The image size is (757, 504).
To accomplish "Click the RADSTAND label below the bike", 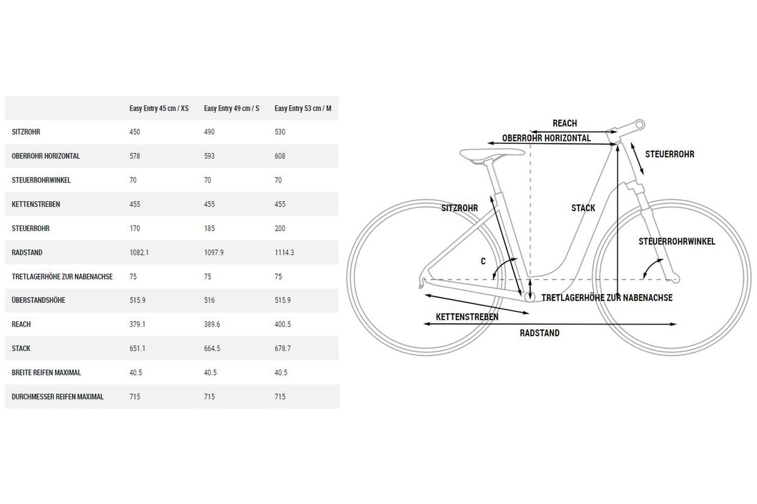I will 540,332.
